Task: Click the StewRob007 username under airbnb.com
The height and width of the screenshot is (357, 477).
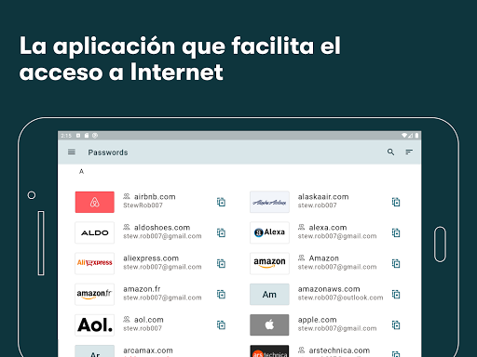Action: pos(143,205)
